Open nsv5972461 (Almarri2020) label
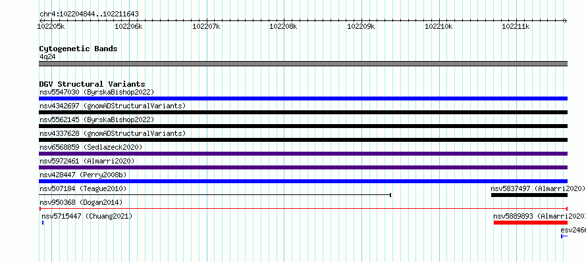The width and height of the screenshot is (586, 262). point(87,161)
